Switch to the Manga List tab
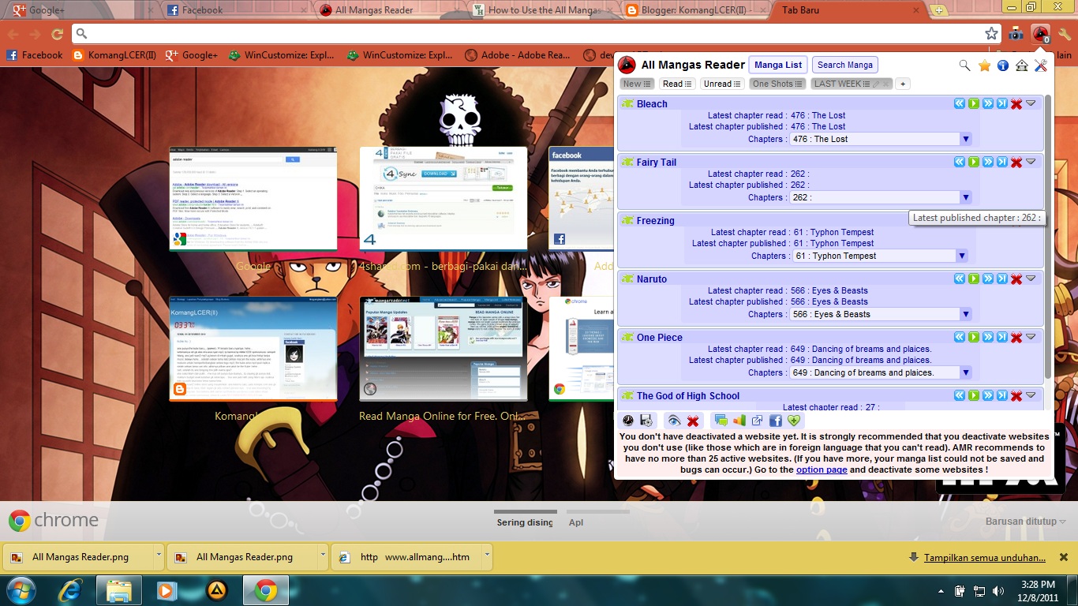1078x606 pixels. point(778,65)
